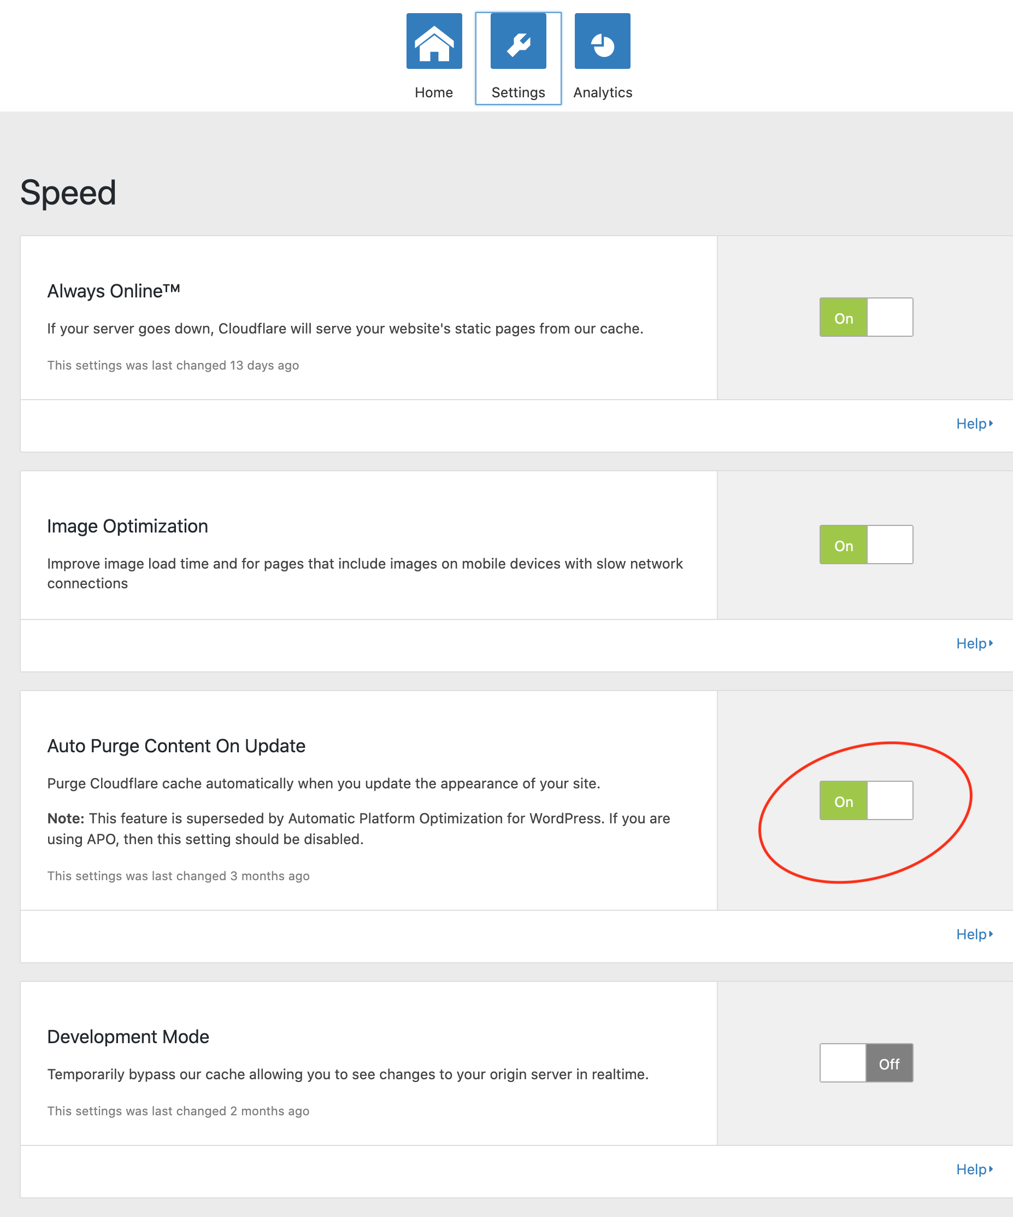The height and width of the screenshot is (1217, 1013).
Task: Click the APO note paragraph text
Action: 358,829
